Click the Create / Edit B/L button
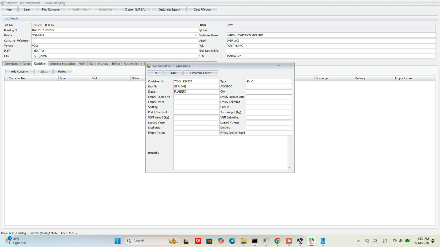 click(135, 9)
